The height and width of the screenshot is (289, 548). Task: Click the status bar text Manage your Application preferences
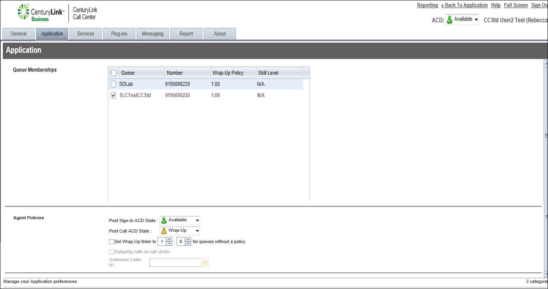click(40, 281)
